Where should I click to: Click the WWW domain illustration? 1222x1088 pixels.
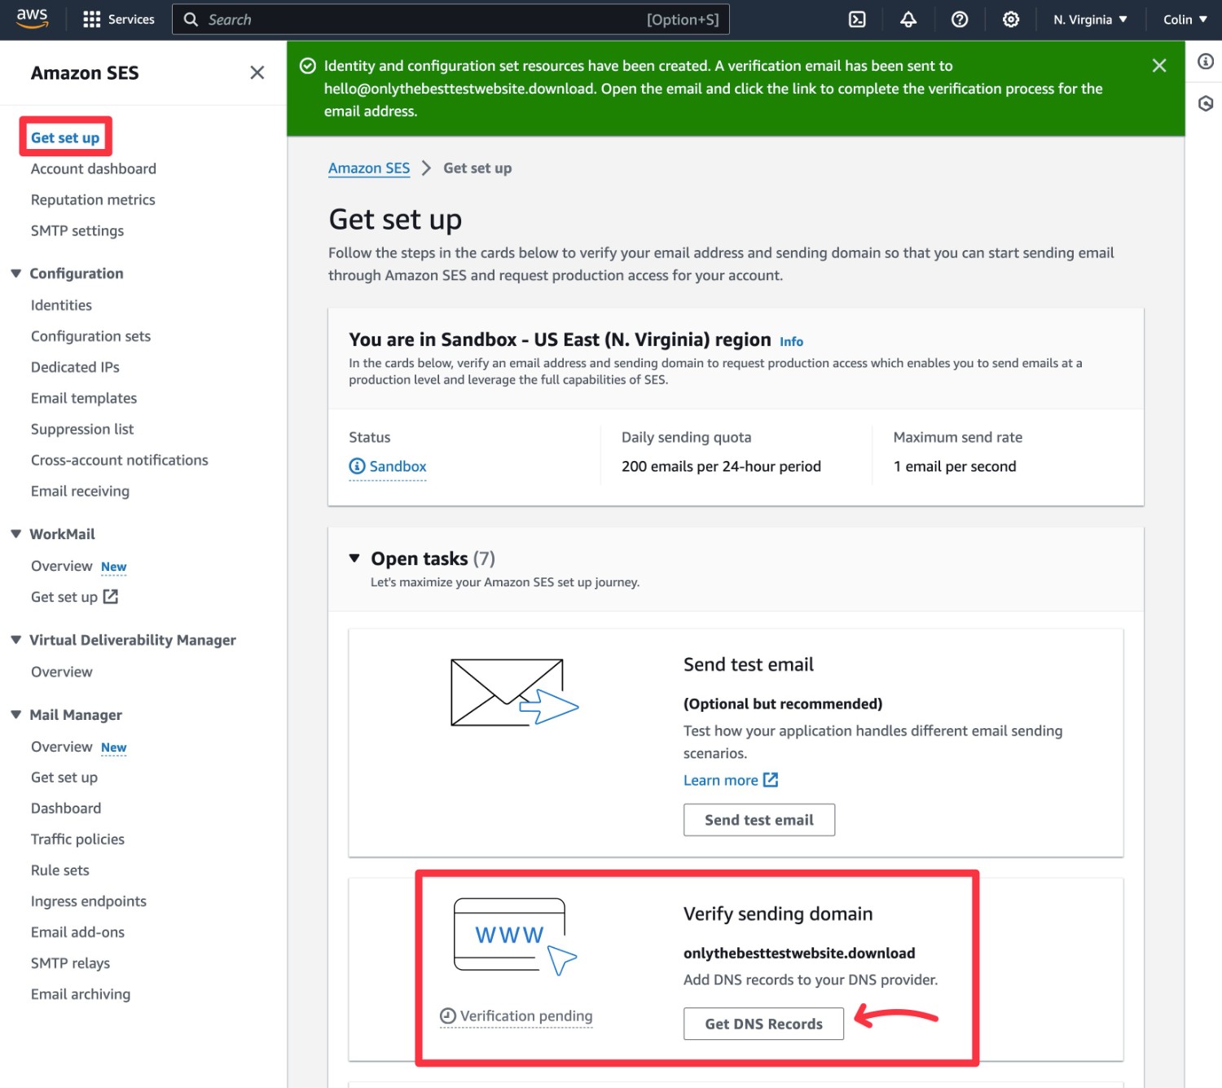tap(515, 937)
